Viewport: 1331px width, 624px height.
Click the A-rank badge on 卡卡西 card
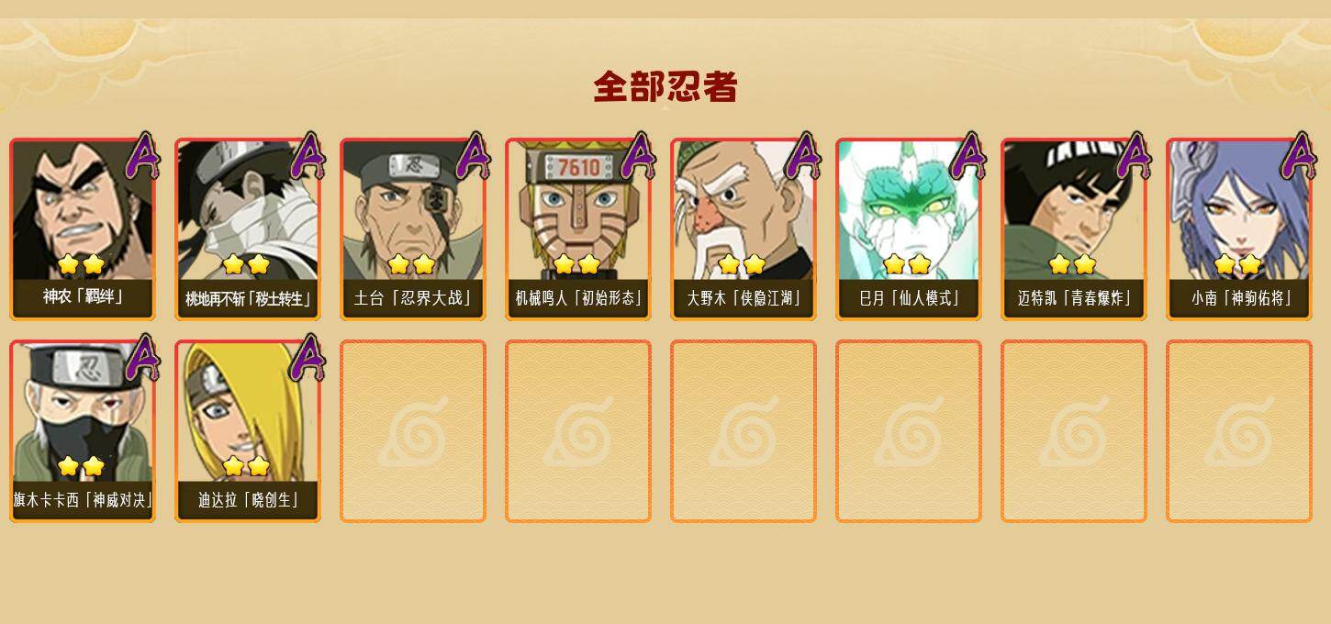[142, 358]
